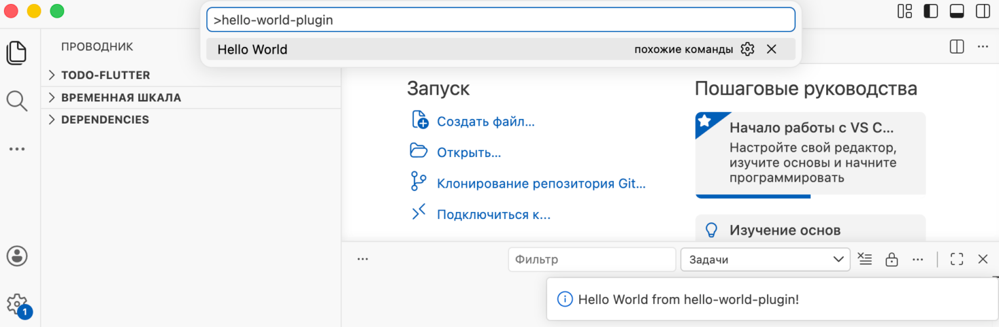
Task: Toggle bottom panel visibility
Action: point(957,11)
